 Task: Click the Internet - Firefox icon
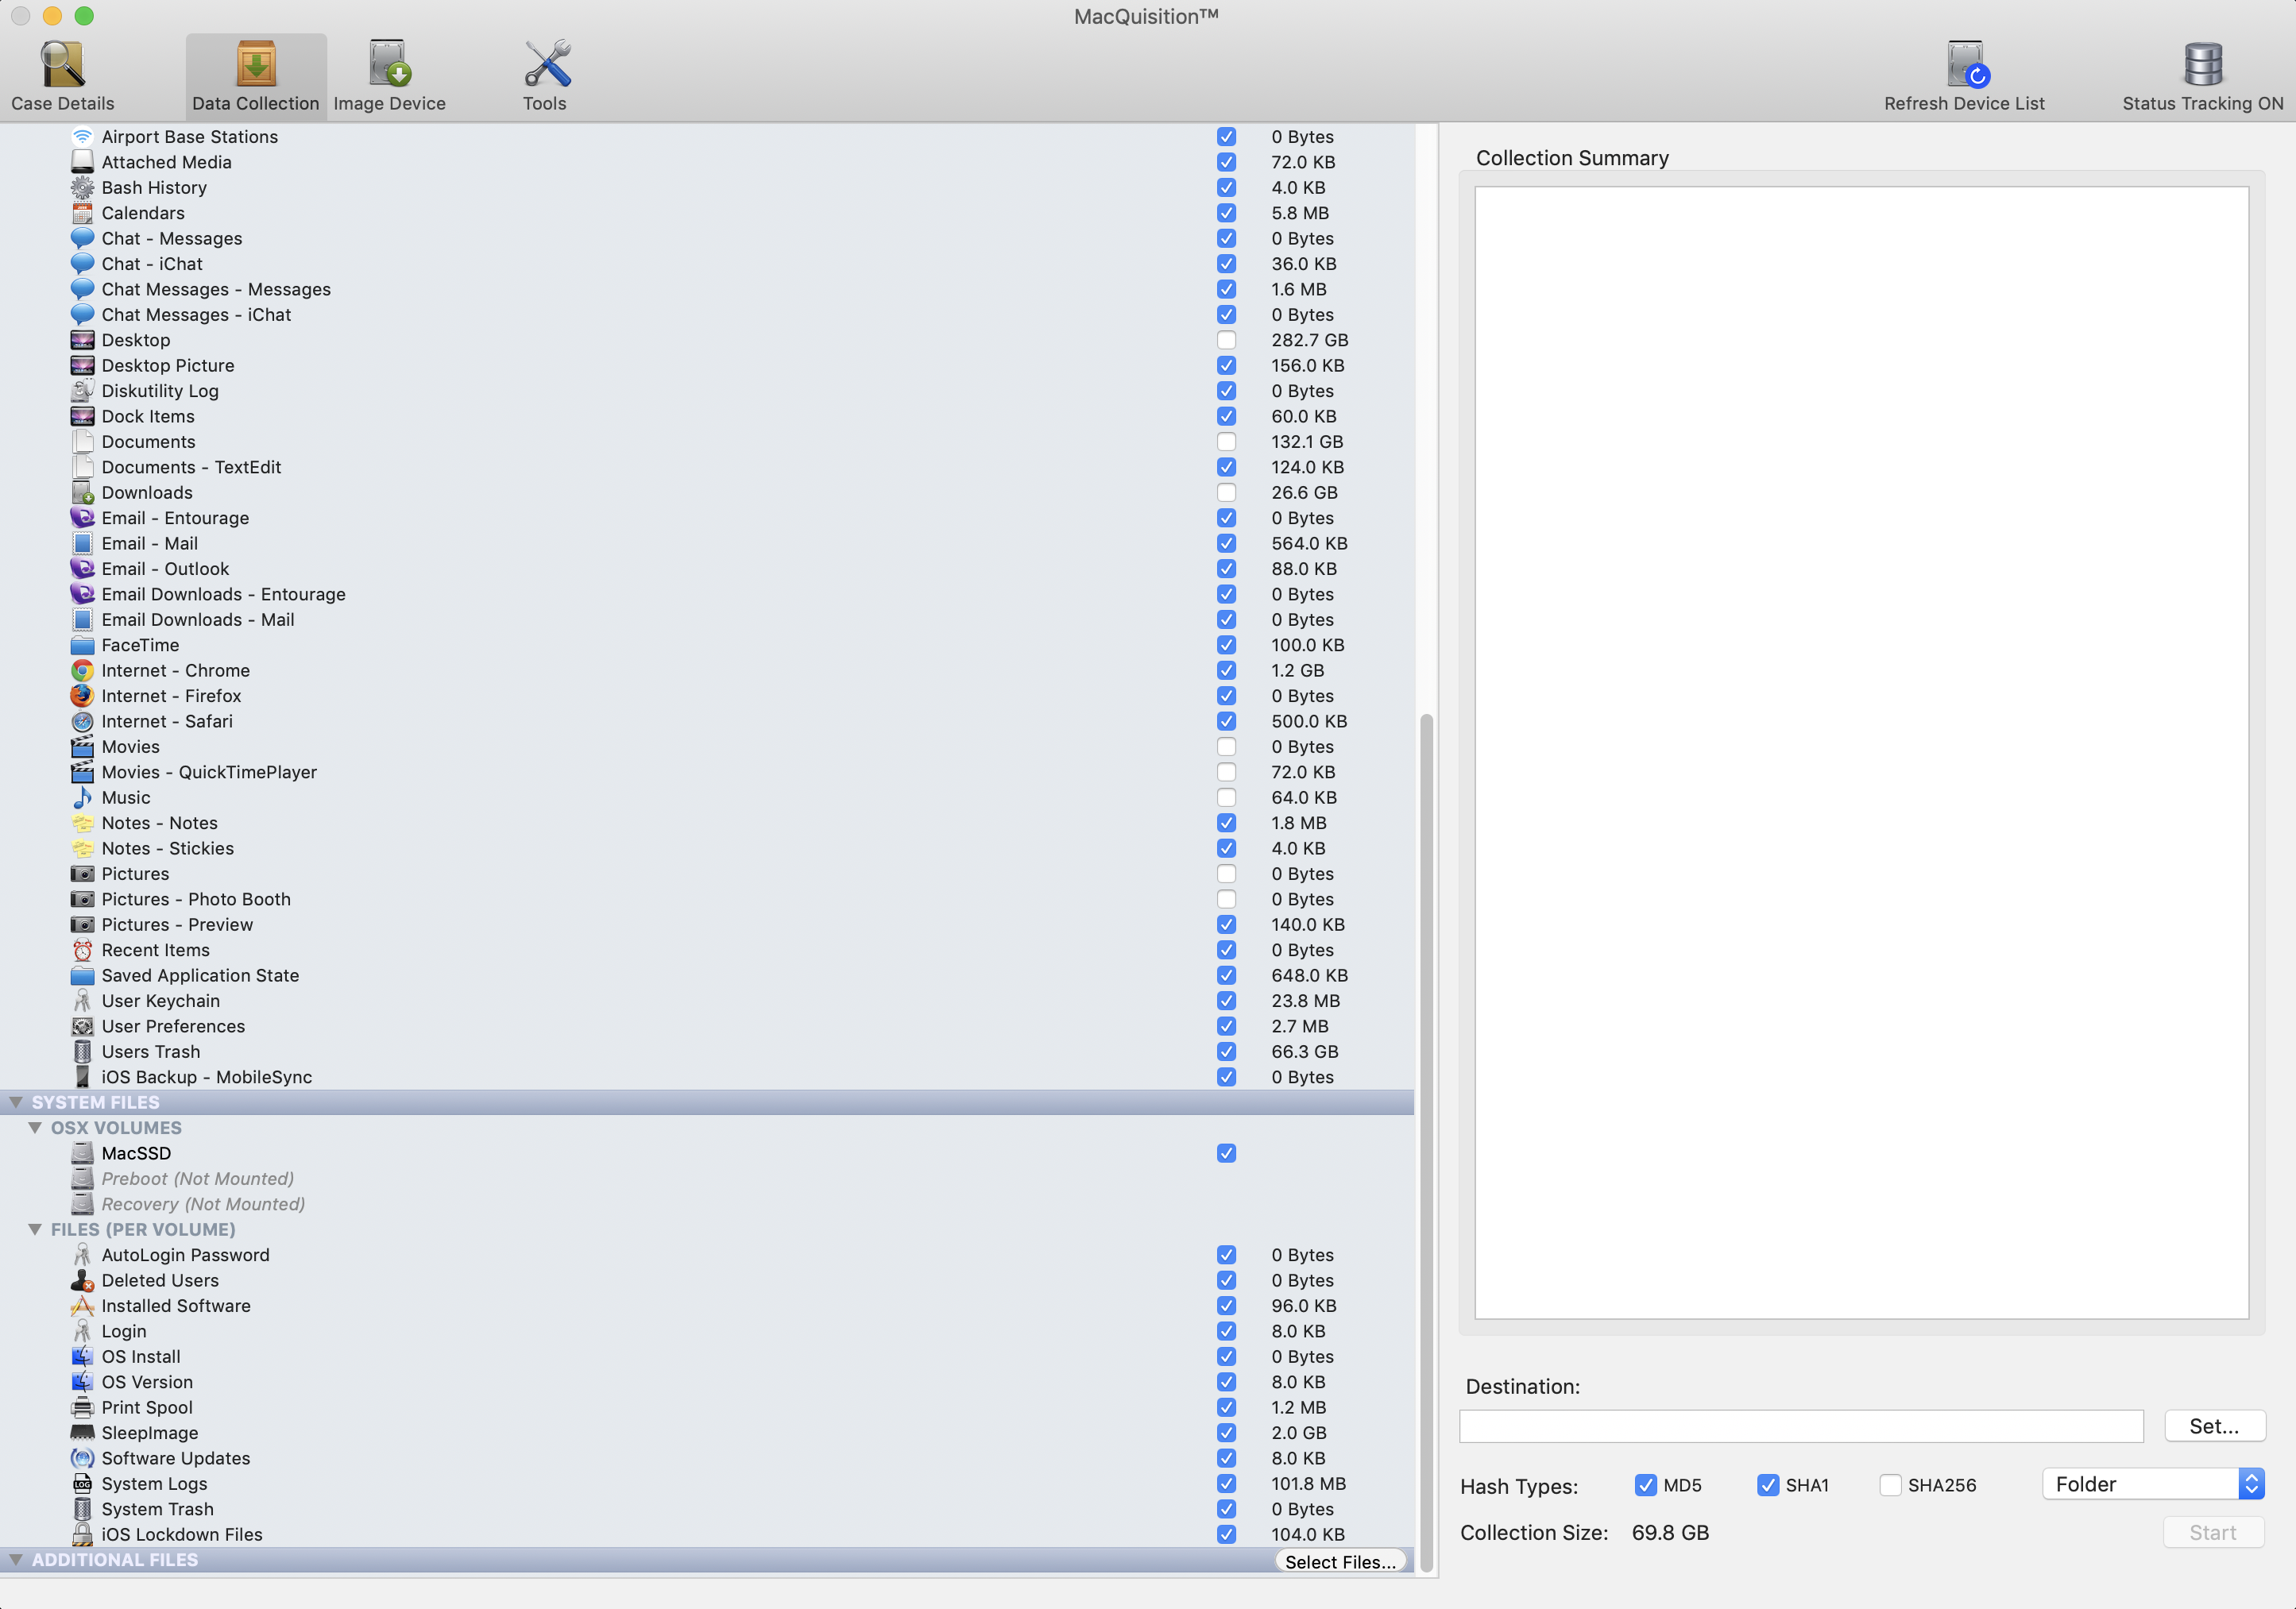click(82, 696)
